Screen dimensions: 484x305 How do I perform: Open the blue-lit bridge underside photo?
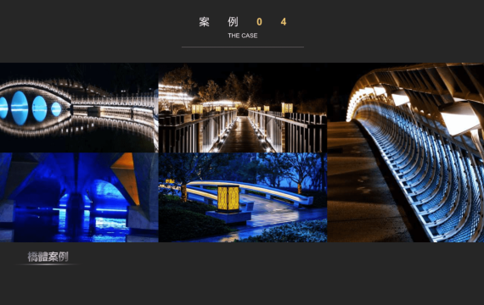coord(79,197)
